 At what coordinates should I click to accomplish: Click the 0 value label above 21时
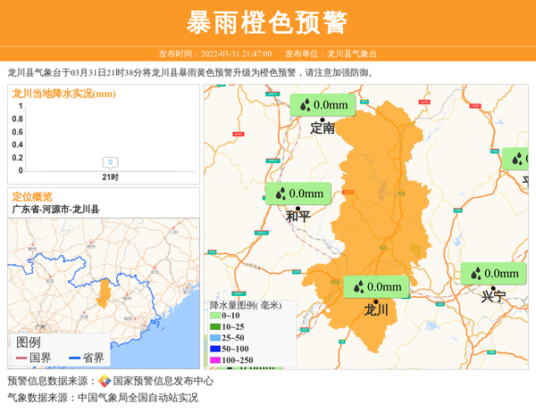pos(110,162)
